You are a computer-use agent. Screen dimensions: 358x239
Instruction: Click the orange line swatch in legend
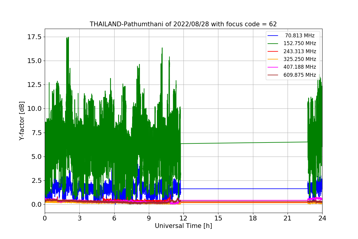tap(273, 59)
